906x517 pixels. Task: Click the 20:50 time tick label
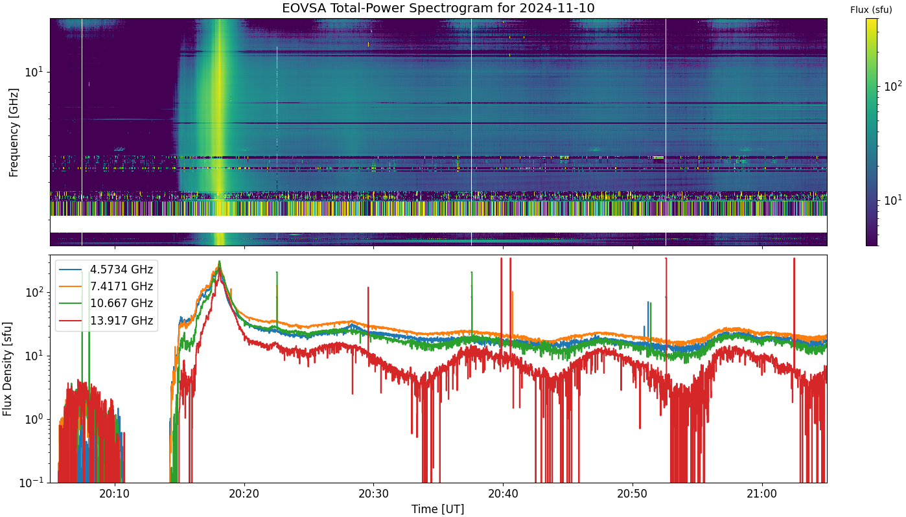click(x=632, y=494)
